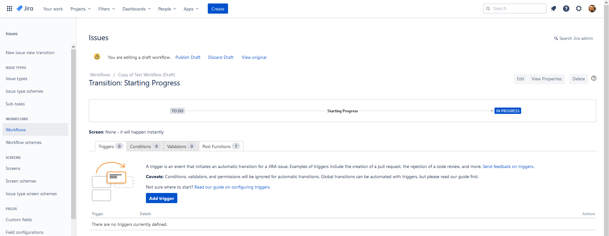Click the Delete transition button

579,79
